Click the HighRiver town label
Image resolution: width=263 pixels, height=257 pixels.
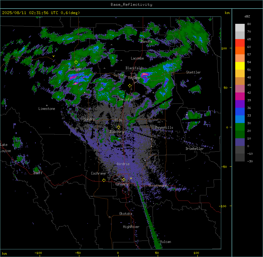pyautogui.click(x=131, y=227)
